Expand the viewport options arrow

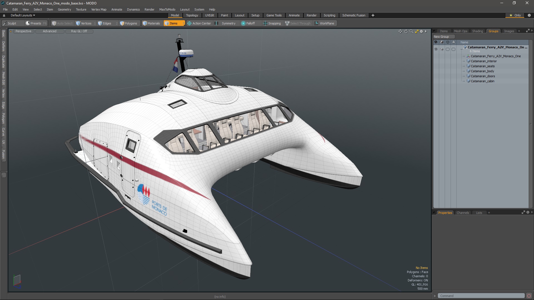pos(426,31)
